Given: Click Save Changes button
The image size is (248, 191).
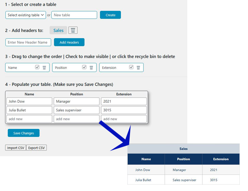Looking at the screenshot, I should pos(24,133).
